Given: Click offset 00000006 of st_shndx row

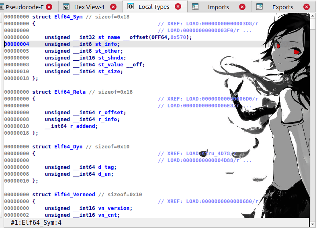Looking at the screenshot, I should click(x=16, y=58).
